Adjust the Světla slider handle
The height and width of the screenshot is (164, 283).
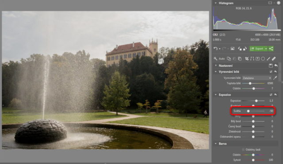pos(249,111)
